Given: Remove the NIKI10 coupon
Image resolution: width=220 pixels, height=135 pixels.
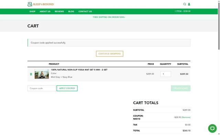Looking at the screenshot, I should (186, 117).
